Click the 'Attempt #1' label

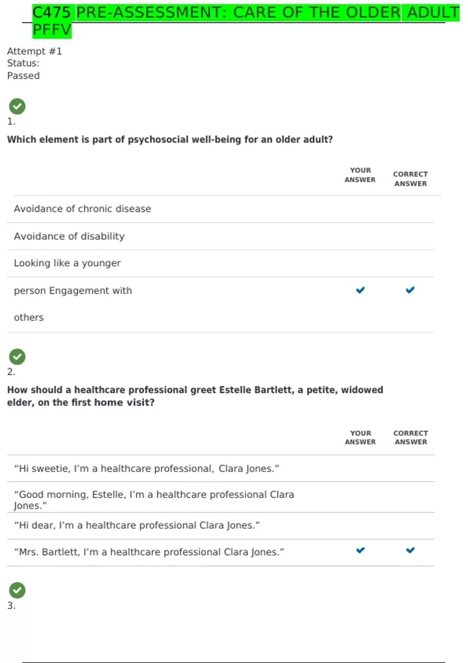[x=34, y=51]
